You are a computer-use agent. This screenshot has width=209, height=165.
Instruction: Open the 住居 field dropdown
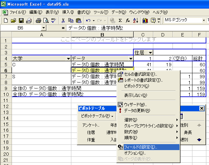[151, 53]
